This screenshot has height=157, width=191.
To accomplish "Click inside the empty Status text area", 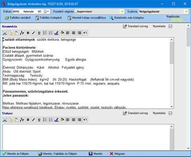I will click(x=86, y=137).
